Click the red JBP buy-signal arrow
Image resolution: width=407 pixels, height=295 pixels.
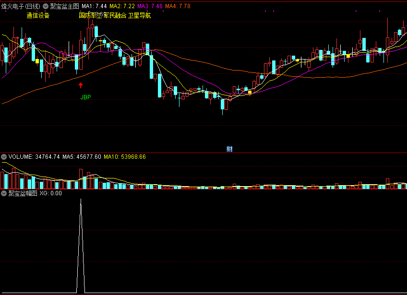(x=81, y=85)
